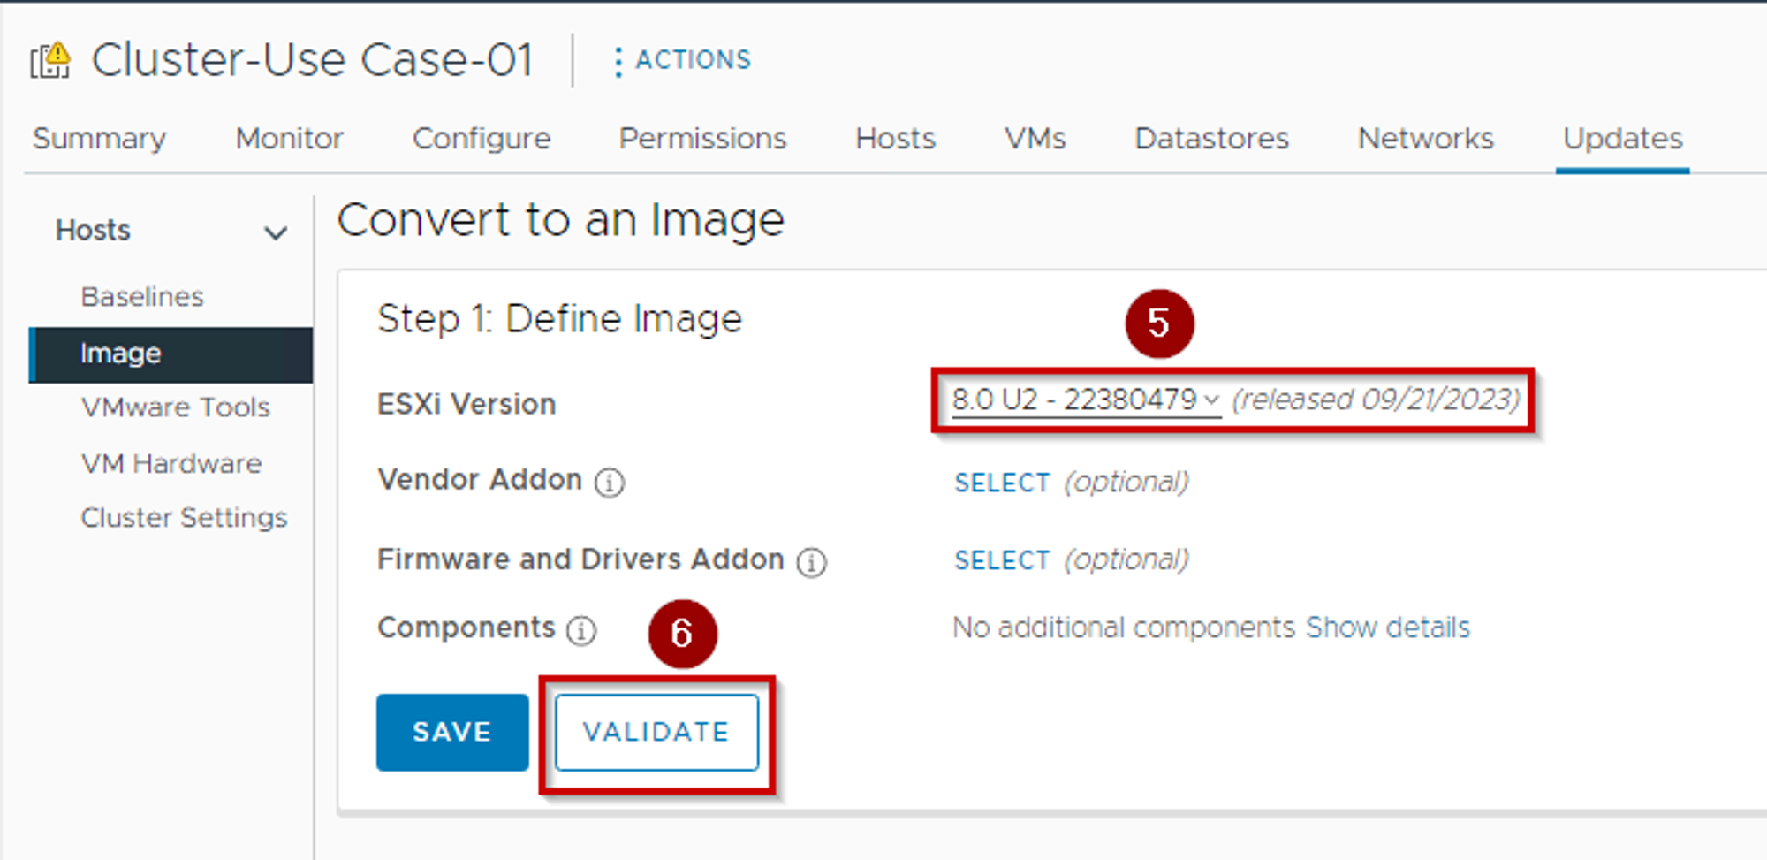Screen dimensions: 1767x860
Task: Open the Datastores tab
Action: tap(1211, 139)
